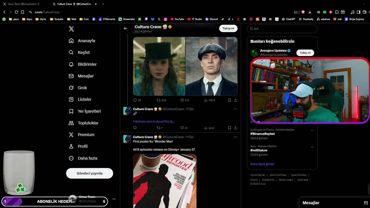
Task: Open the #BinanceBoykot trend
Action: click(x=262, y=134)
